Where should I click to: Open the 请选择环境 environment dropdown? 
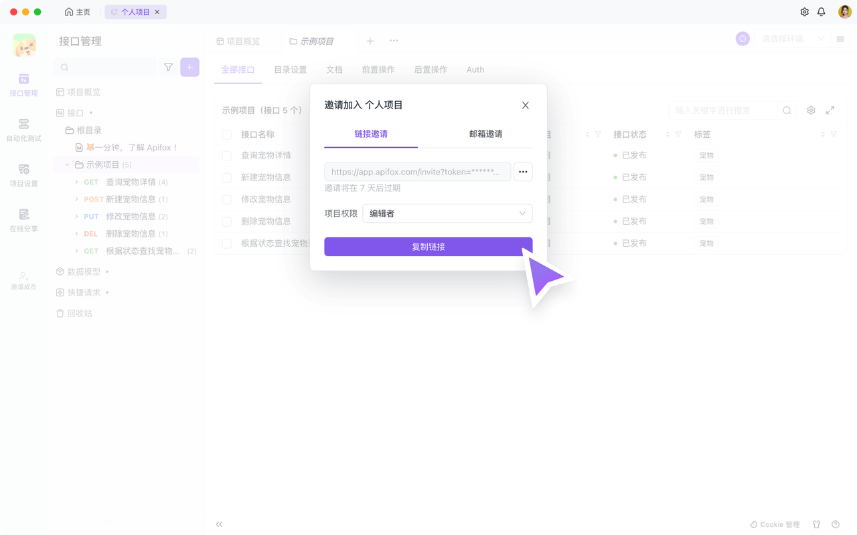792,39
